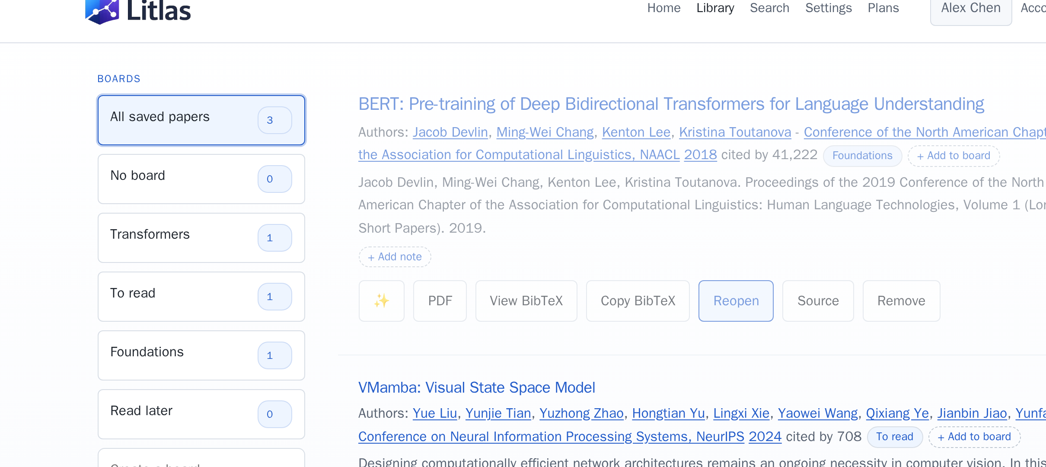
Task: Click Add to board for VMamba paper
Action: [974, 437]
